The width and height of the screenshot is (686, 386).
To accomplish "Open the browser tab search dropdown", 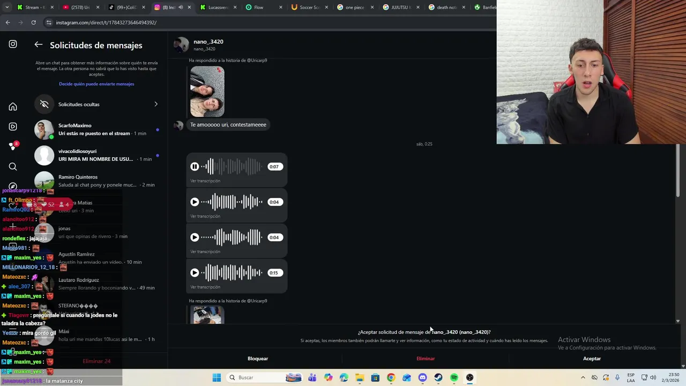I will [x=6, y=8].
